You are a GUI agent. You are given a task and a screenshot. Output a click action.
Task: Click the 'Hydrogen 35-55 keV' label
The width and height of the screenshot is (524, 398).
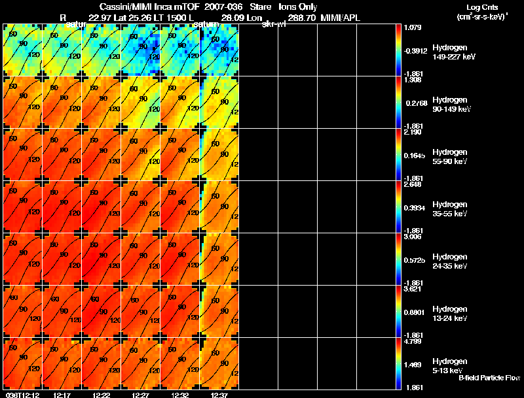[450, 209]
